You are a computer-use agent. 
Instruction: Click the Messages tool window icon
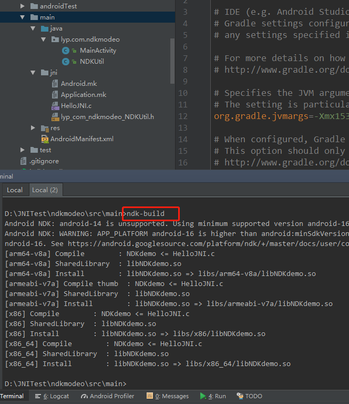point(150,396)
